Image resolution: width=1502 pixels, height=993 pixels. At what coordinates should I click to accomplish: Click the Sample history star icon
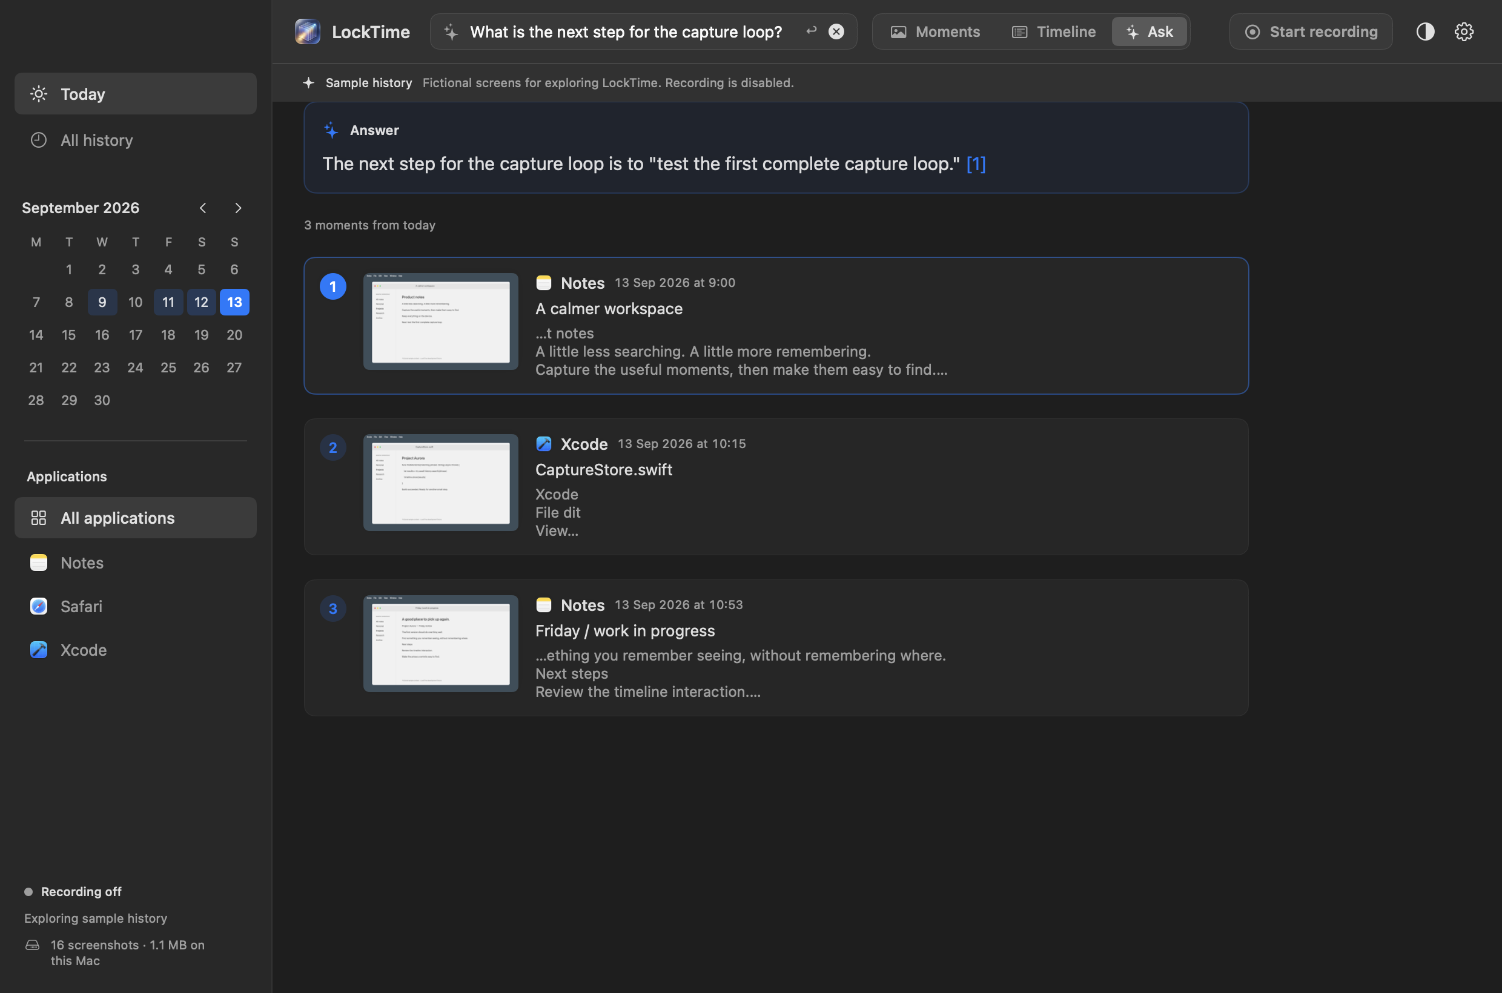308,82
